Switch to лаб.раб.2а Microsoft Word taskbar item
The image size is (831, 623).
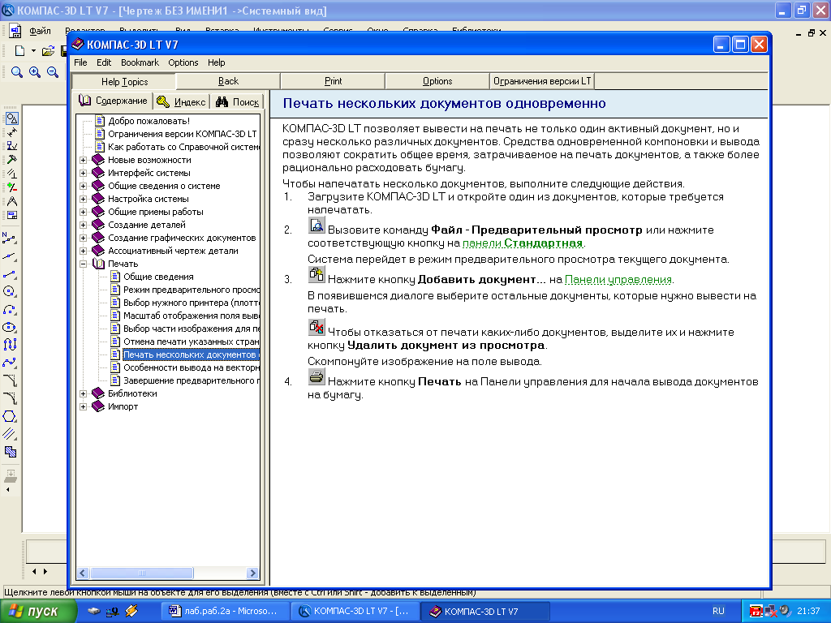tap(226, 611)
